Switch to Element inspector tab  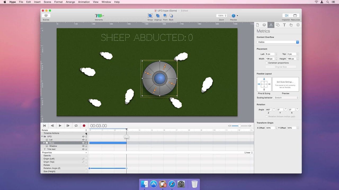278,25
